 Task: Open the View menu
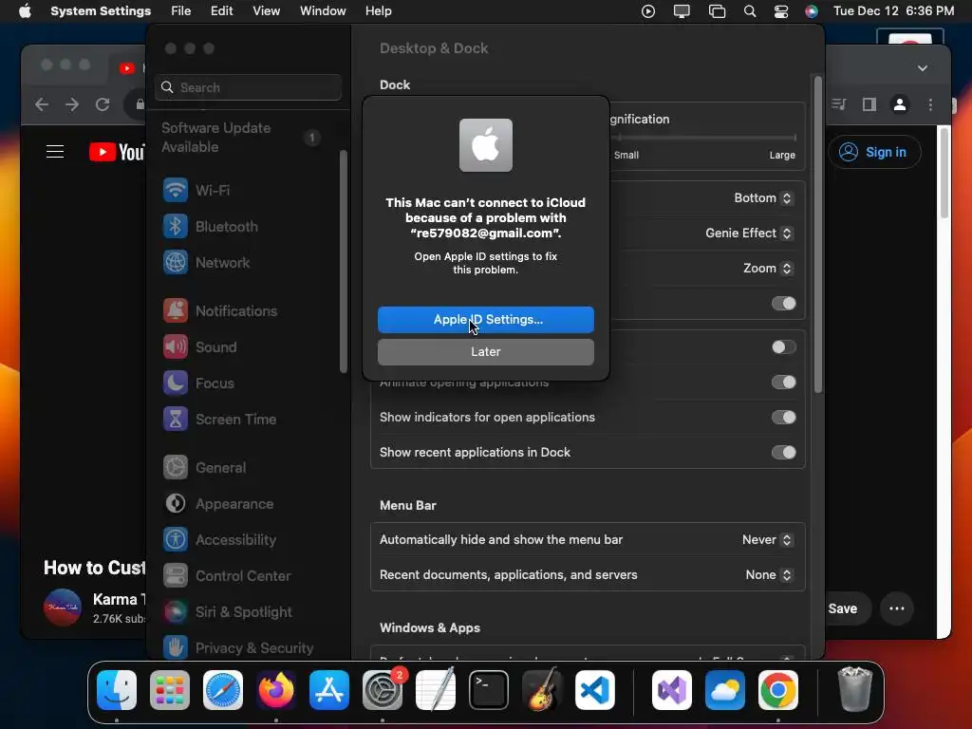(x=267, y=11)
